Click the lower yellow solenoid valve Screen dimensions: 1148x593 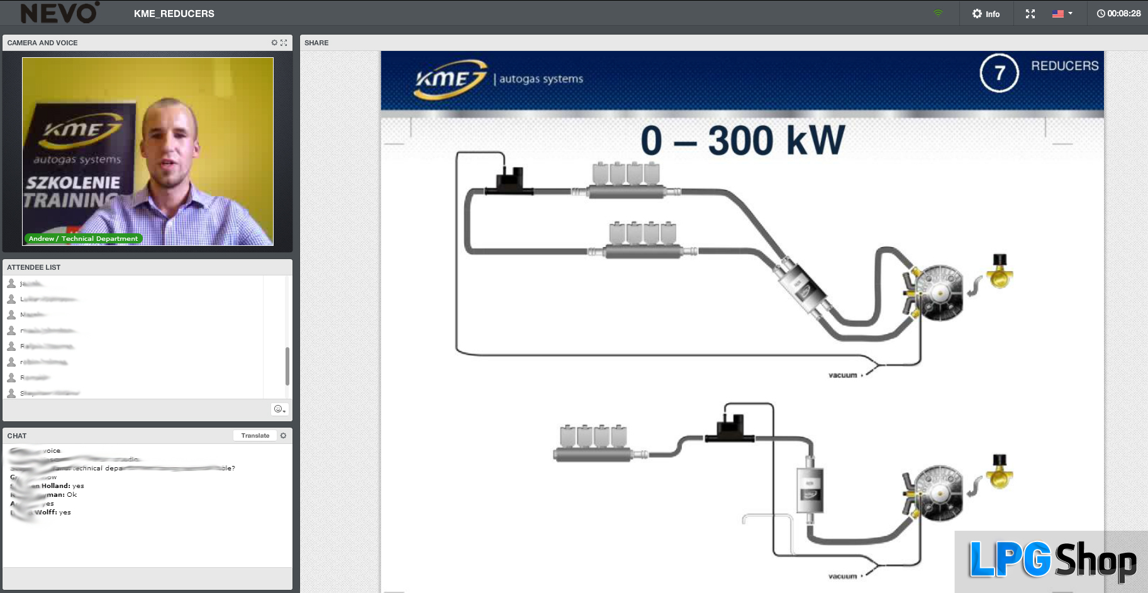coord(1000,472)
